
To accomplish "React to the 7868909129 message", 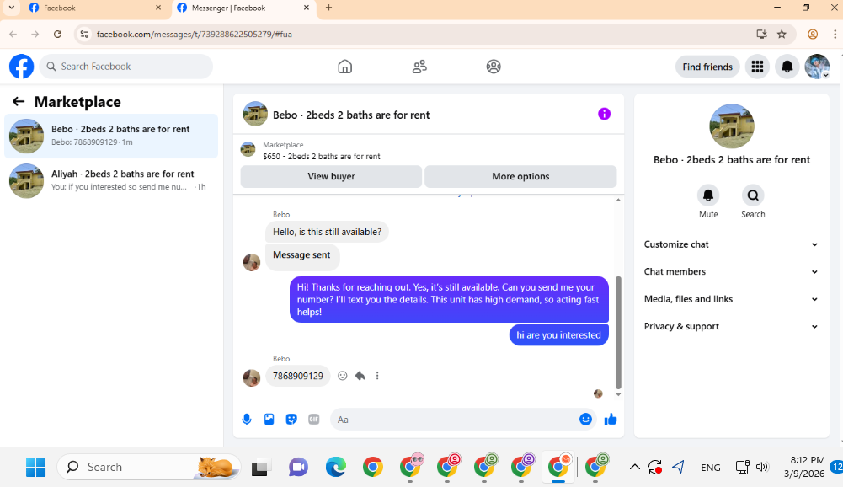I will pyautogui.click(x=343, y=376).
